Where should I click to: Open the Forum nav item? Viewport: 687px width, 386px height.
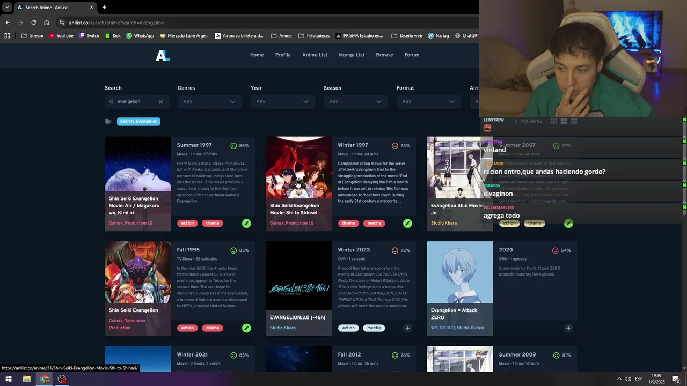pos(412,55)
